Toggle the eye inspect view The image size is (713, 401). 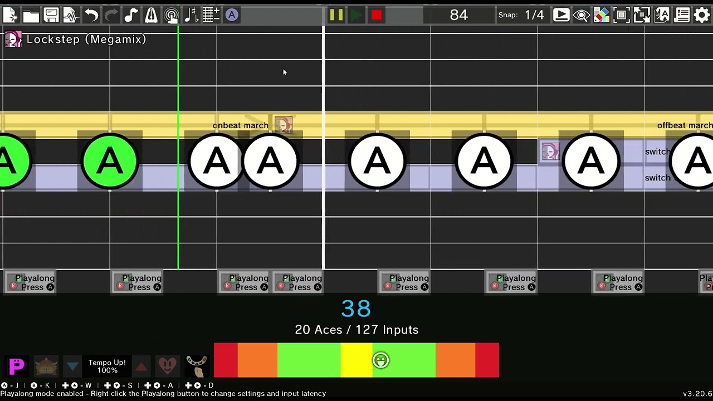[581, 15]
